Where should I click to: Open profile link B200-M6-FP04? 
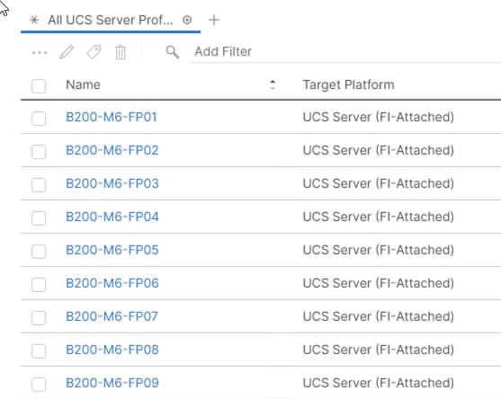tap(112, 217)
